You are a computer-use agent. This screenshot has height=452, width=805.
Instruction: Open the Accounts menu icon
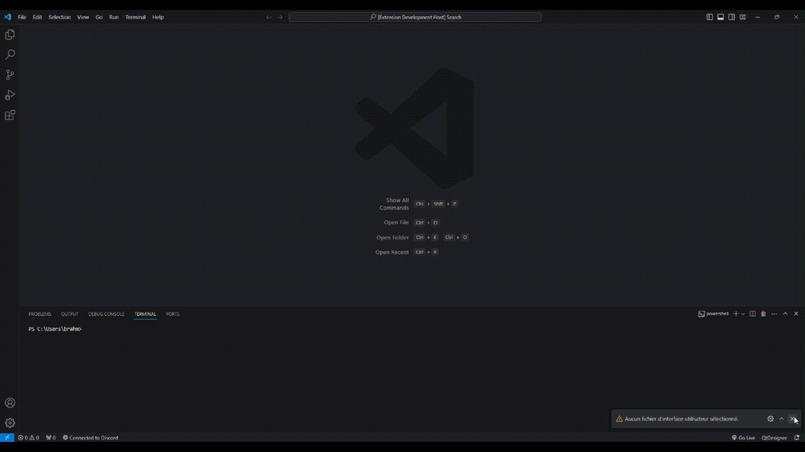(x=10, y=403)
